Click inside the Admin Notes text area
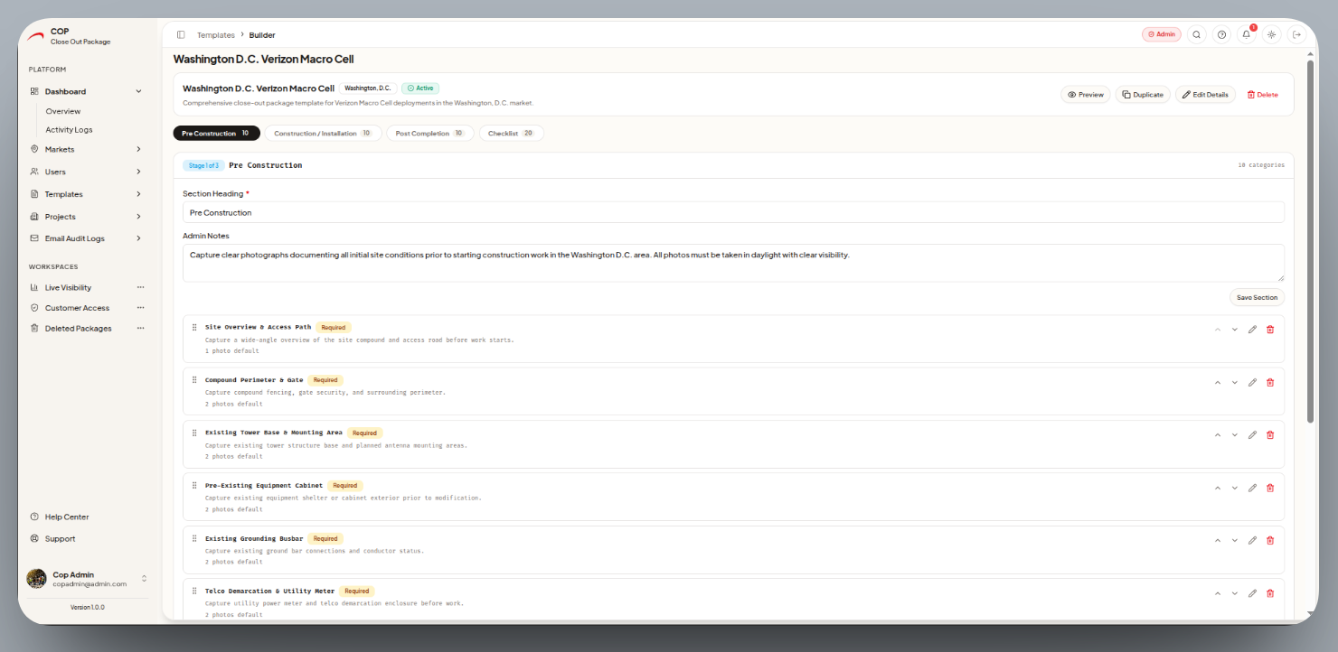The height and width of the screenshot is (652, 1338). click(x=733, y=263)
